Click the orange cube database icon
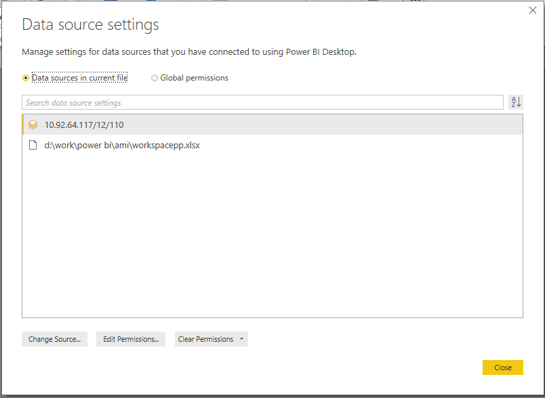The width and height of the screenshot is (545, 398). click(x=33, y=125)
